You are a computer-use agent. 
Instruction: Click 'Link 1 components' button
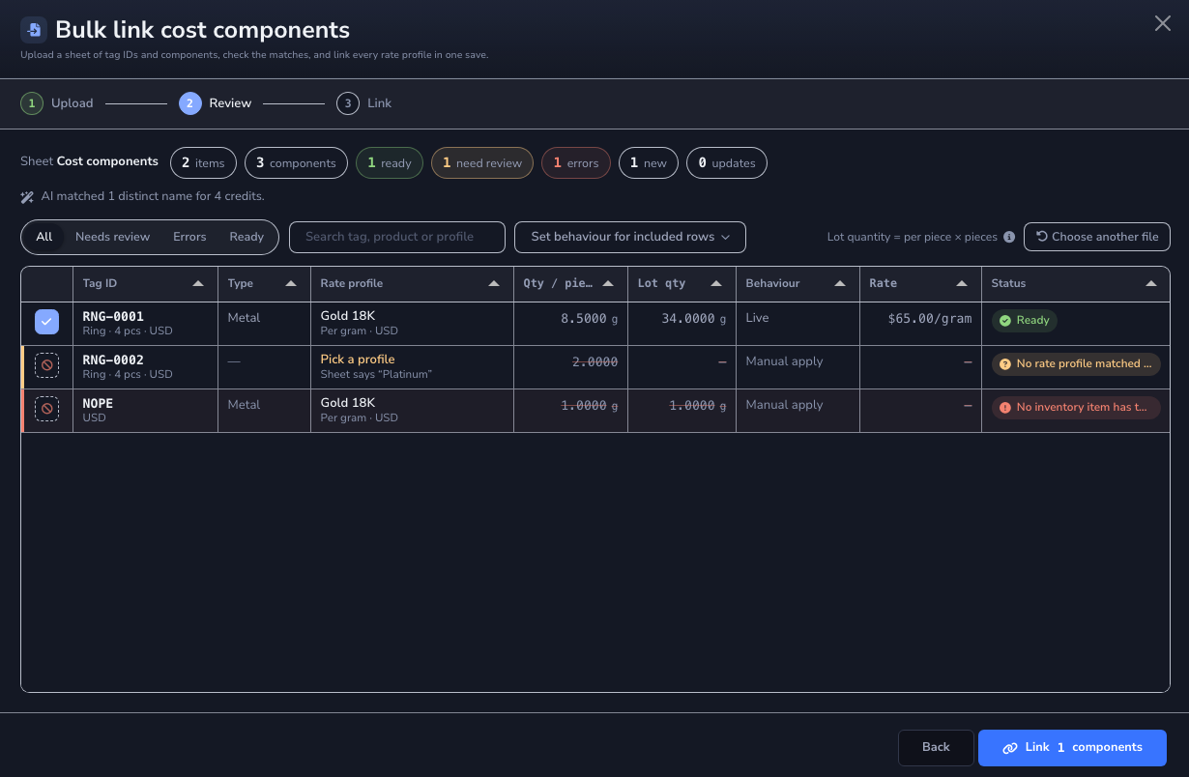pyautogui.click(x=1072, y=748)
